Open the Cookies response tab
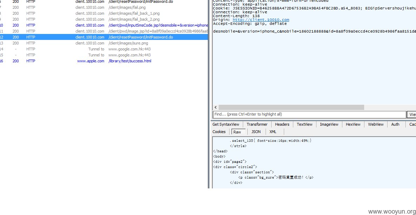The height and width of the screenshot is (215, 416). (219, 132)
